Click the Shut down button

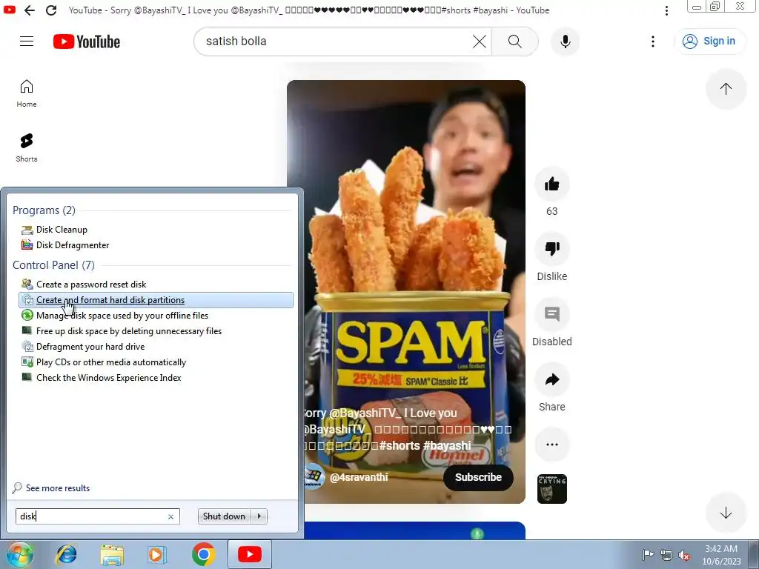pyautogui.click(x=224, y=516)
